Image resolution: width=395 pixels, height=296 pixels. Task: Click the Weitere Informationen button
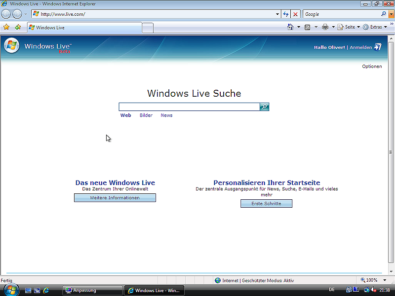click(x=115, y=198)
